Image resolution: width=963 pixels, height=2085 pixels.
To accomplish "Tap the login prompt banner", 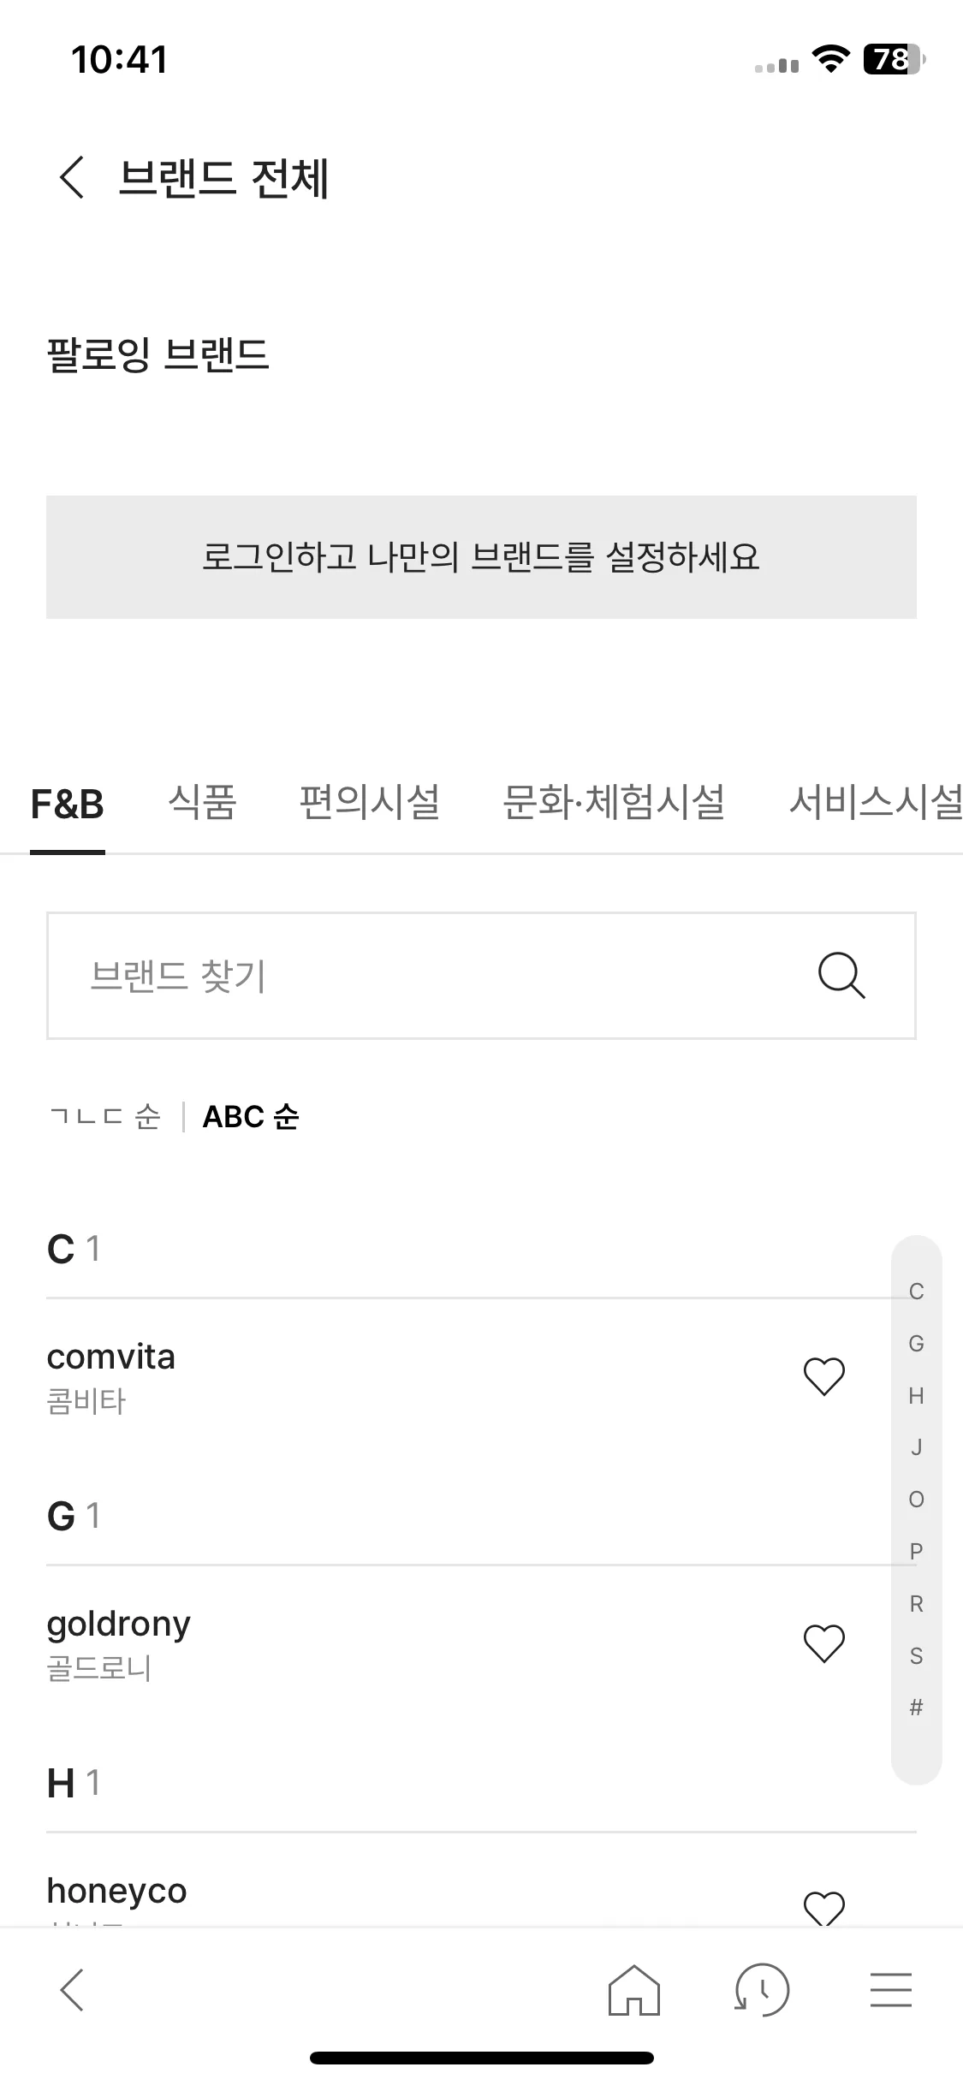I will pos(481,557).
